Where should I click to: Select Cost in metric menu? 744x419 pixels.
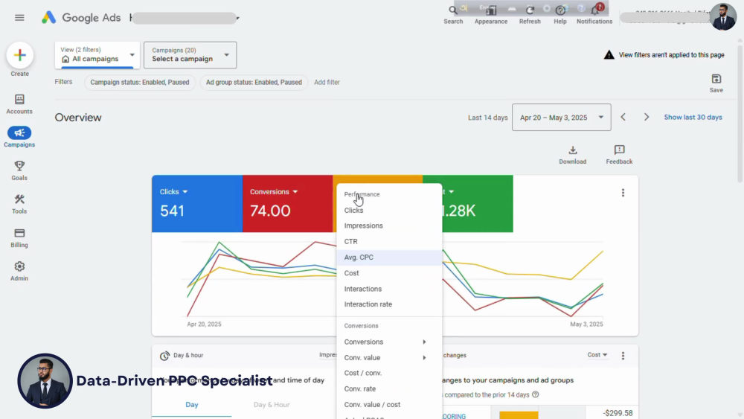pyautogui.click(x=389, y=273)
